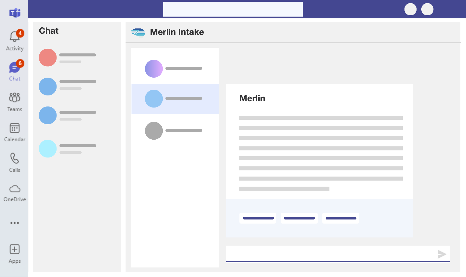Type in the message compose box
The image size is (466, 277).
pyautogui.click(x=329, y=254)
